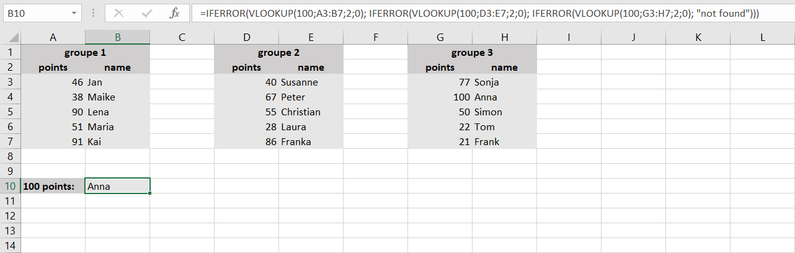Click cell containing 'Christian'
795x253 pixels.
click(310, 112)
